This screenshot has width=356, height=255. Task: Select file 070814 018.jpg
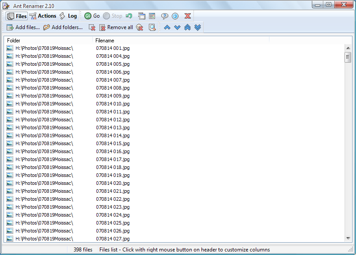point(113,167)
